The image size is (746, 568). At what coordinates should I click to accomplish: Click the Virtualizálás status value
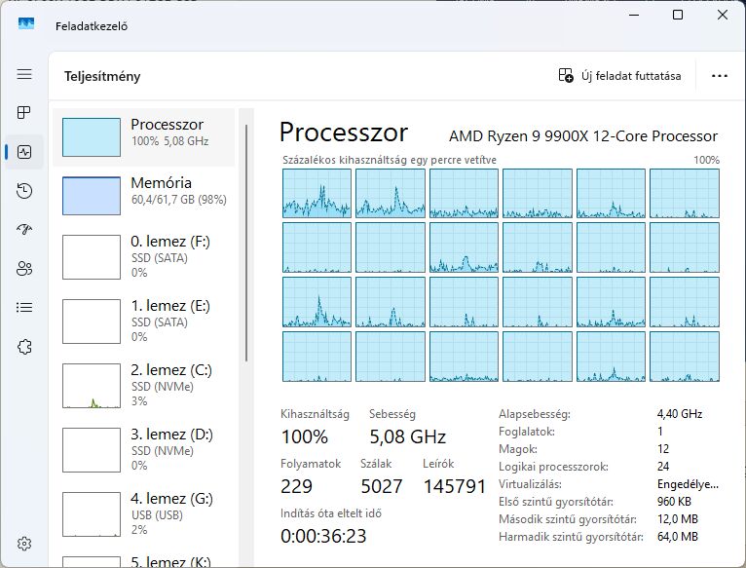(x=688, y=484)
